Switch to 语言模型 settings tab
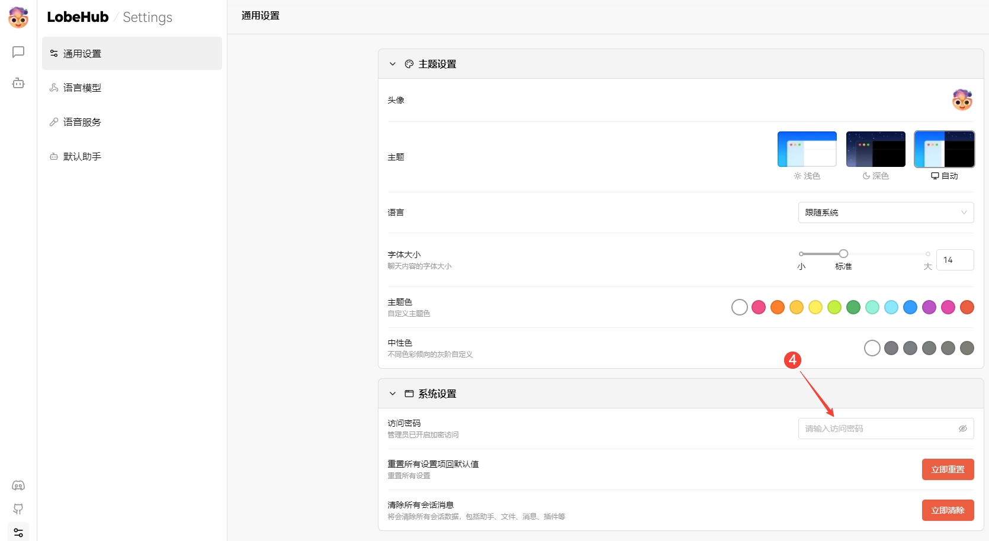The height and width of the screenshot is (541, 989). pos(82,88)
